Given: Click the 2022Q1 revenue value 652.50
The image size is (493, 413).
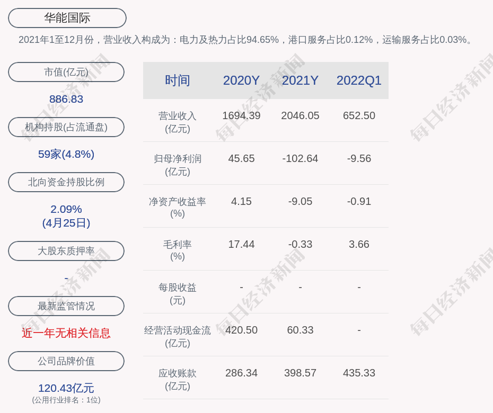Looking at the screenshot, I should 359,115.
